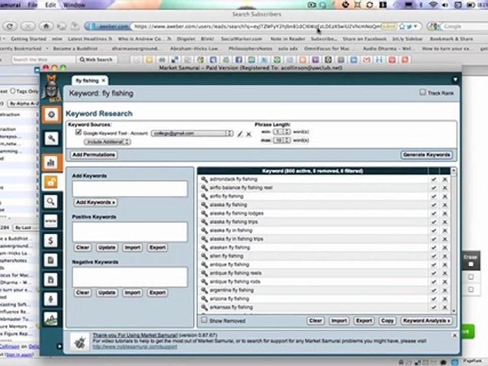Open the www Domains module icon
Viewport: 488px width, 366px height.
51,221
